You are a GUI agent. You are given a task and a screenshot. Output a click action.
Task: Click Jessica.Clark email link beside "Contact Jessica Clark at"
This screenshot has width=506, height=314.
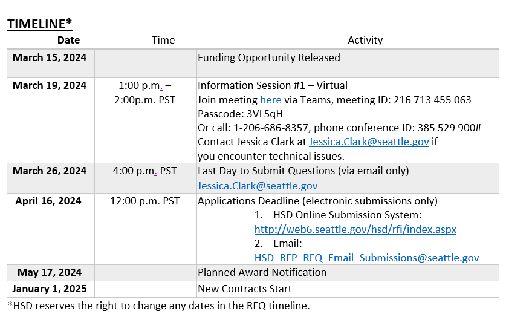(x=369, y=142)
